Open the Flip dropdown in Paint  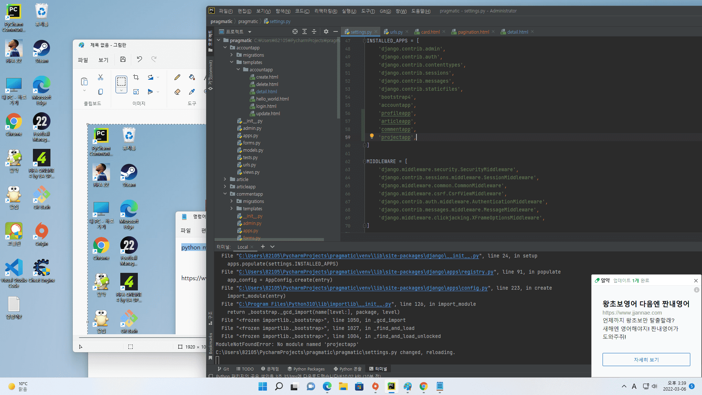point(158,92)
